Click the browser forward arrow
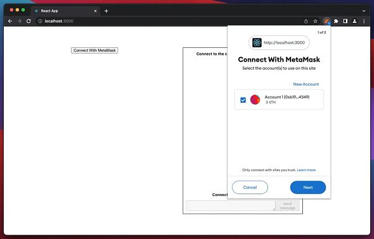The width and height of the screenshot is (374, 239). [x=19, y=21]
